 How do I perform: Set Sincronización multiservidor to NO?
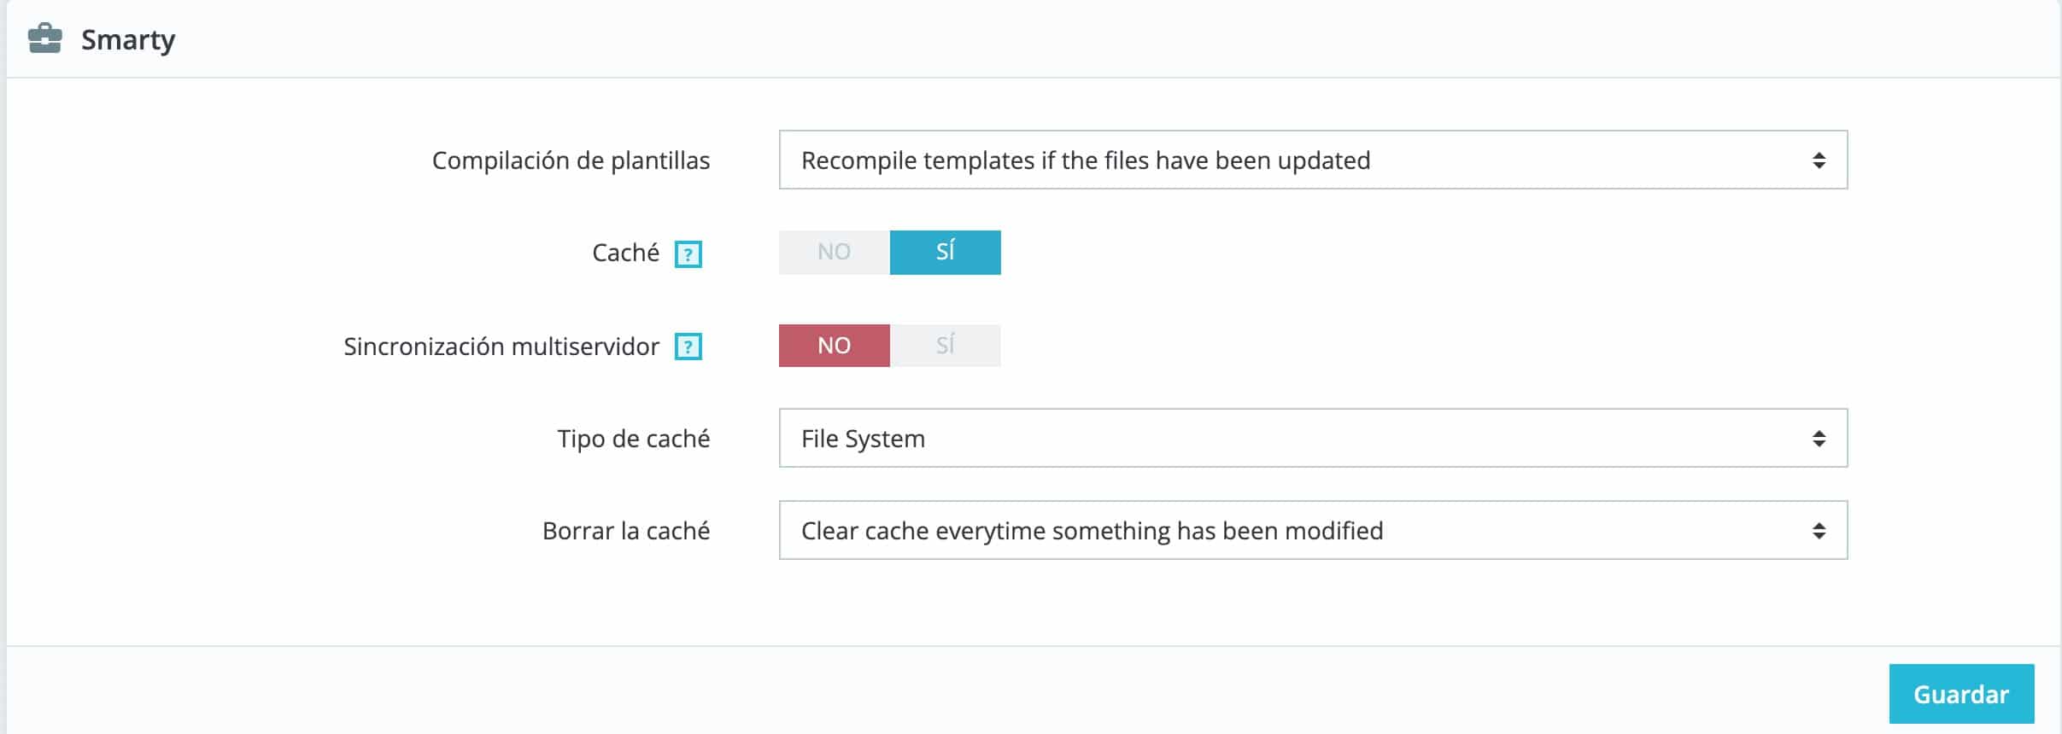[x=834, y=346]
